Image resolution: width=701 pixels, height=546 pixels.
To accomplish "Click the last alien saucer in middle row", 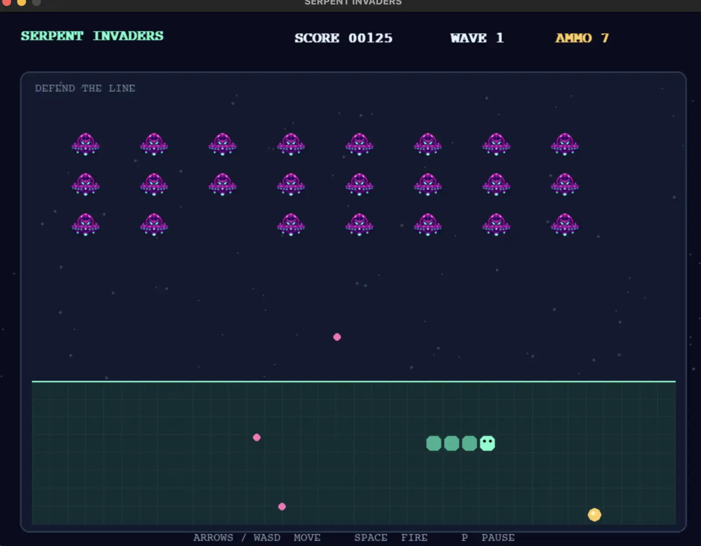I will [565, 184].
